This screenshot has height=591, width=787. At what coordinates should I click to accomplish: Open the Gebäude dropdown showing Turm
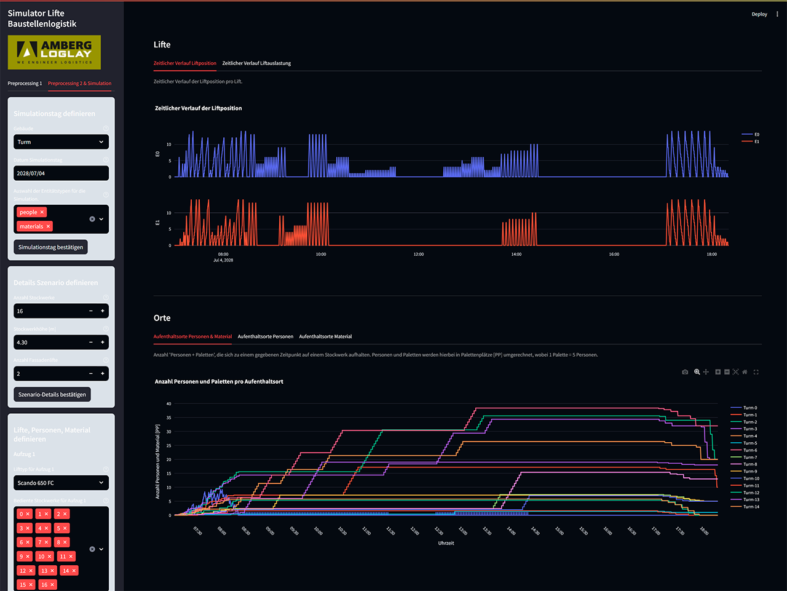61,142
